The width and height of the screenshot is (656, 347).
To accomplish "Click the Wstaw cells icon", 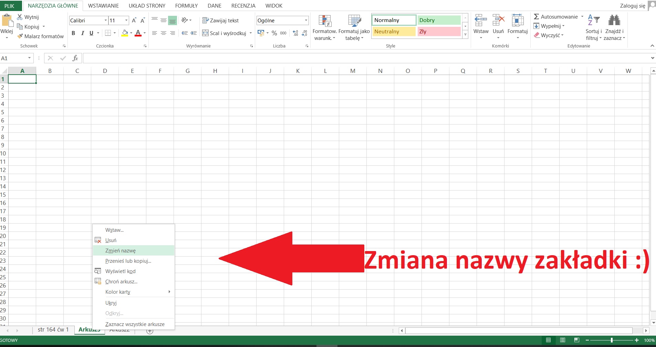I will 481,20.
